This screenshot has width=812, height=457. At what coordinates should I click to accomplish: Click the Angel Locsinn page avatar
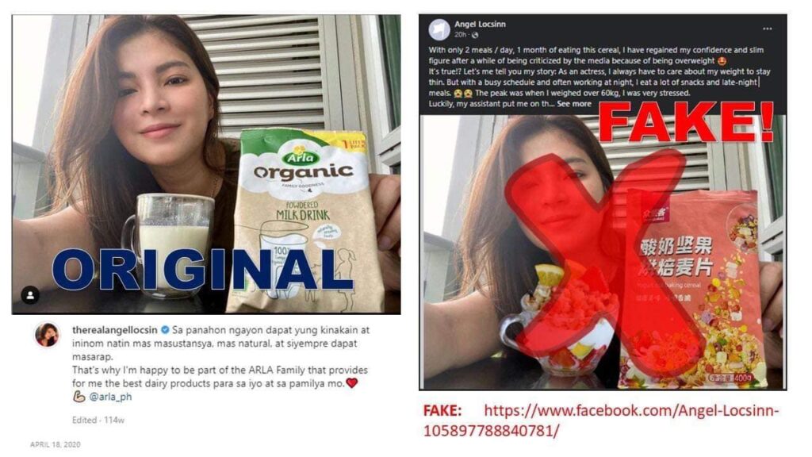tap(439, 29)
